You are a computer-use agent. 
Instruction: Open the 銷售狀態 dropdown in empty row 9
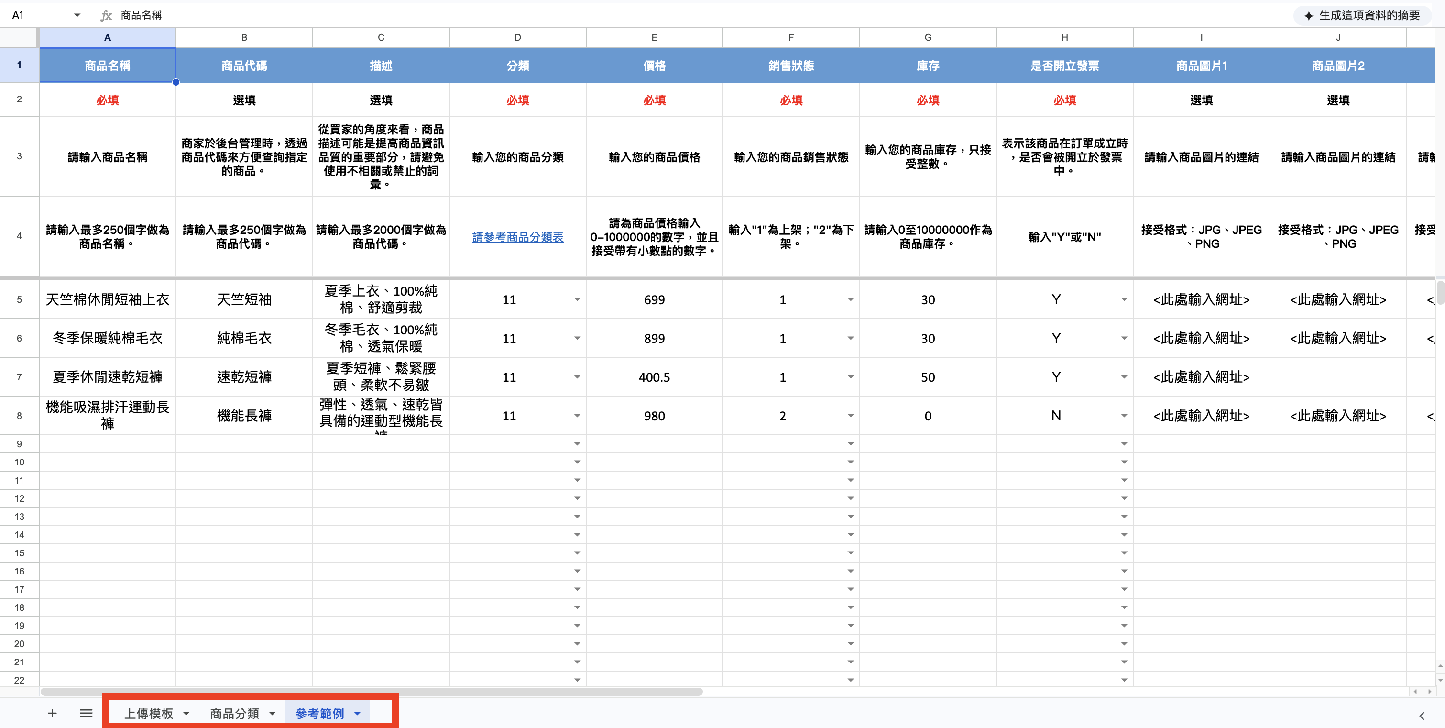click(850, 443)
